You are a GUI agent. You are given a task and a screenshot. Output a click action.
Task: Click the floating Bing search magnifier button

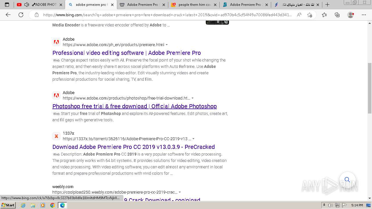click(347, 180)
